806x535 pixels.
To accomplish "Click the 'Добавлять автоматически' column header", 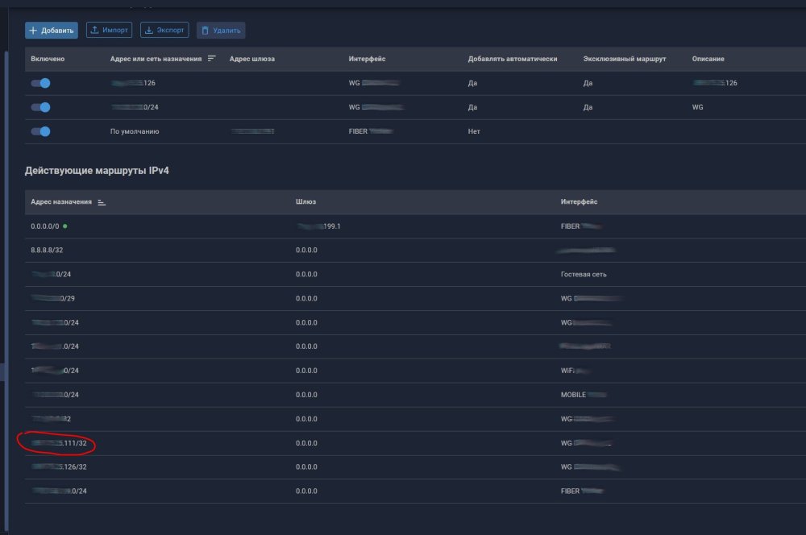I will 513,59.
